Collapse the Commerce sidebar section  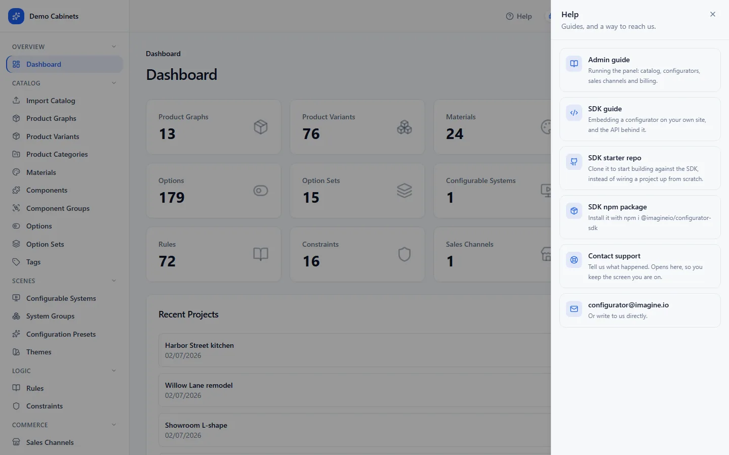coord(114,425)
